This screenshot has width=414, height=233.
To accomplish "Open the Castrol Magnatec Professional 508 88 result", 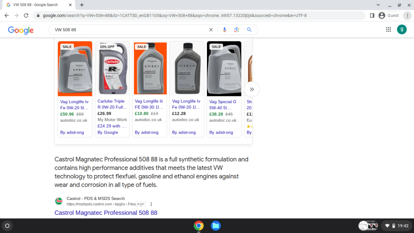I will pyautogui.click(x=106, y=213).
